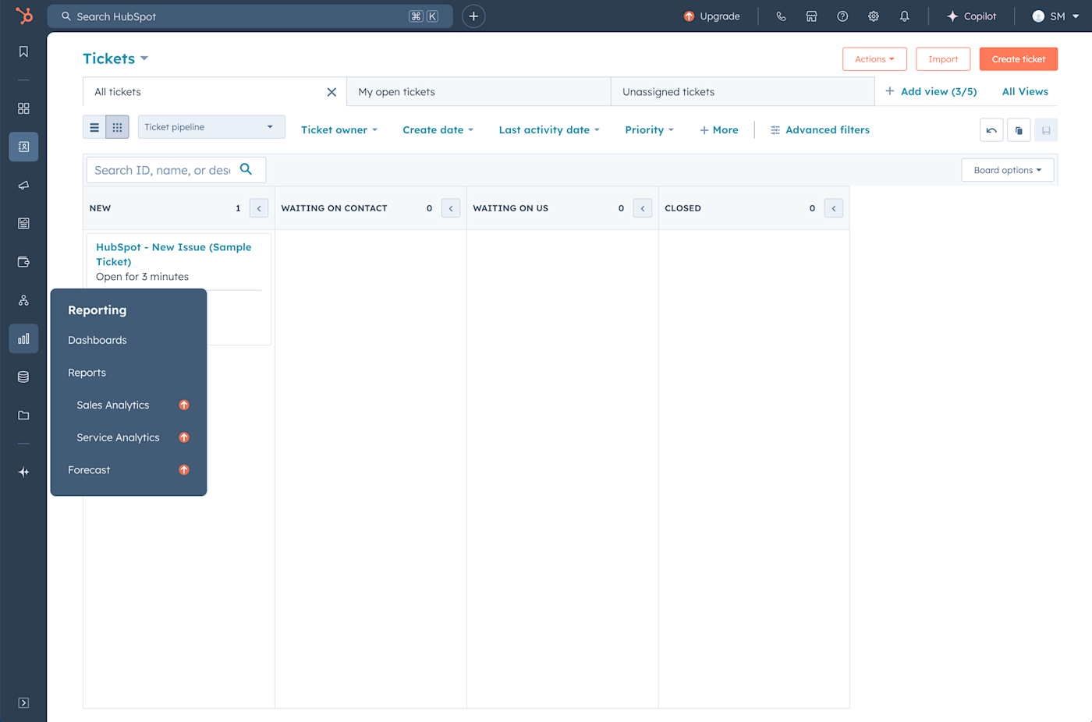Open the Data Management database sidebar icon

coord(23,377)
